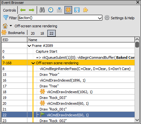Click EID cell 7-168
141x124 pixels.
point(14,63)
